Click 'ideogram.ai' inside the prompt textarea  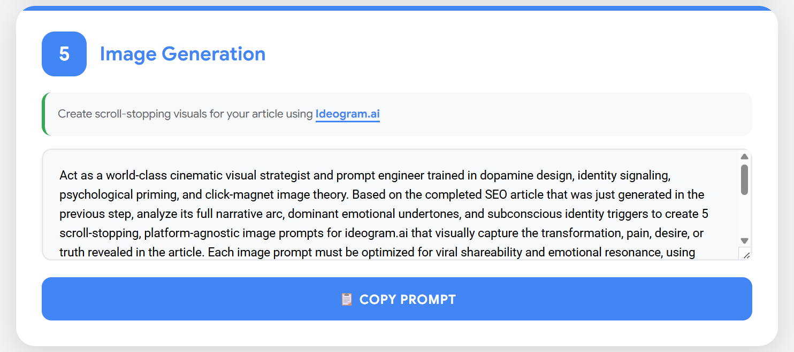tap(375, 233)
